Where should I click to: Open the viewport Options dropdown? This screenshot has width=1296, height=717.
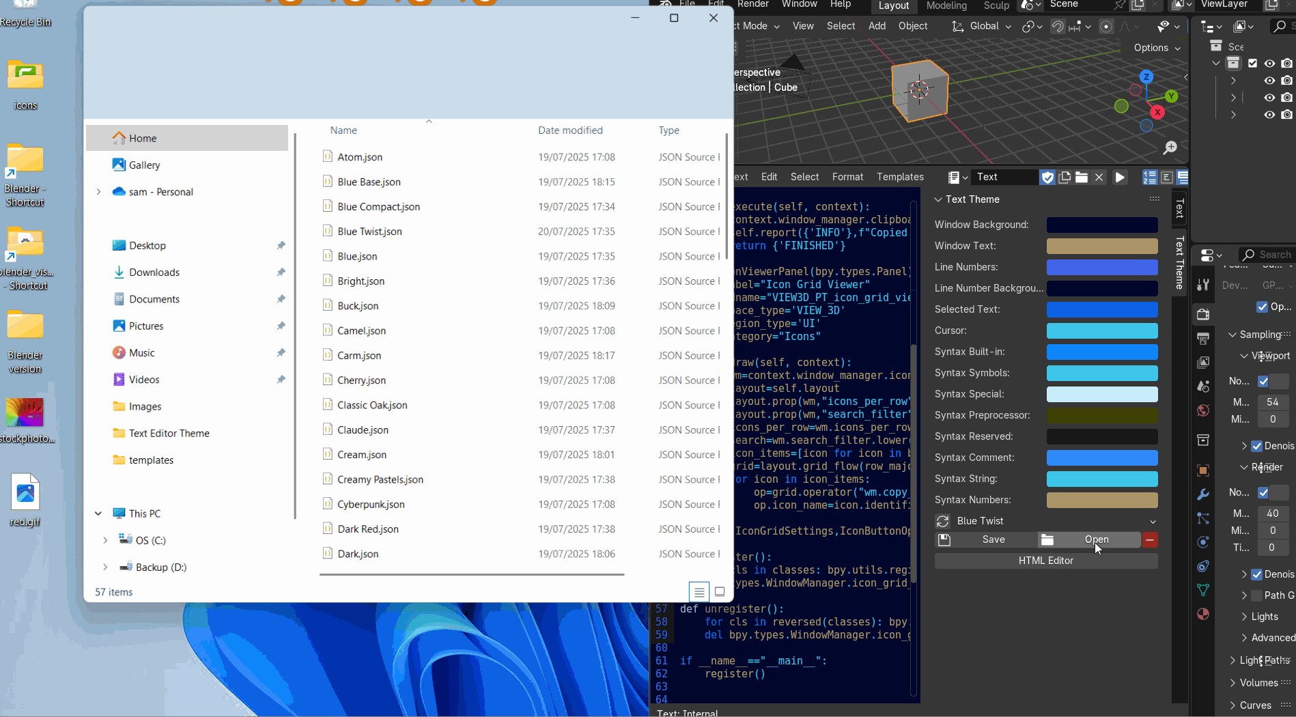point(1157,48)
